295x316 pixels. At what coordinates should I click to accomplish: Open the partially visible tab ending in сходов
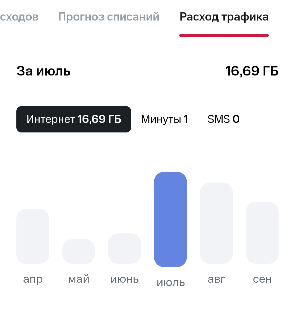(19, 17)
